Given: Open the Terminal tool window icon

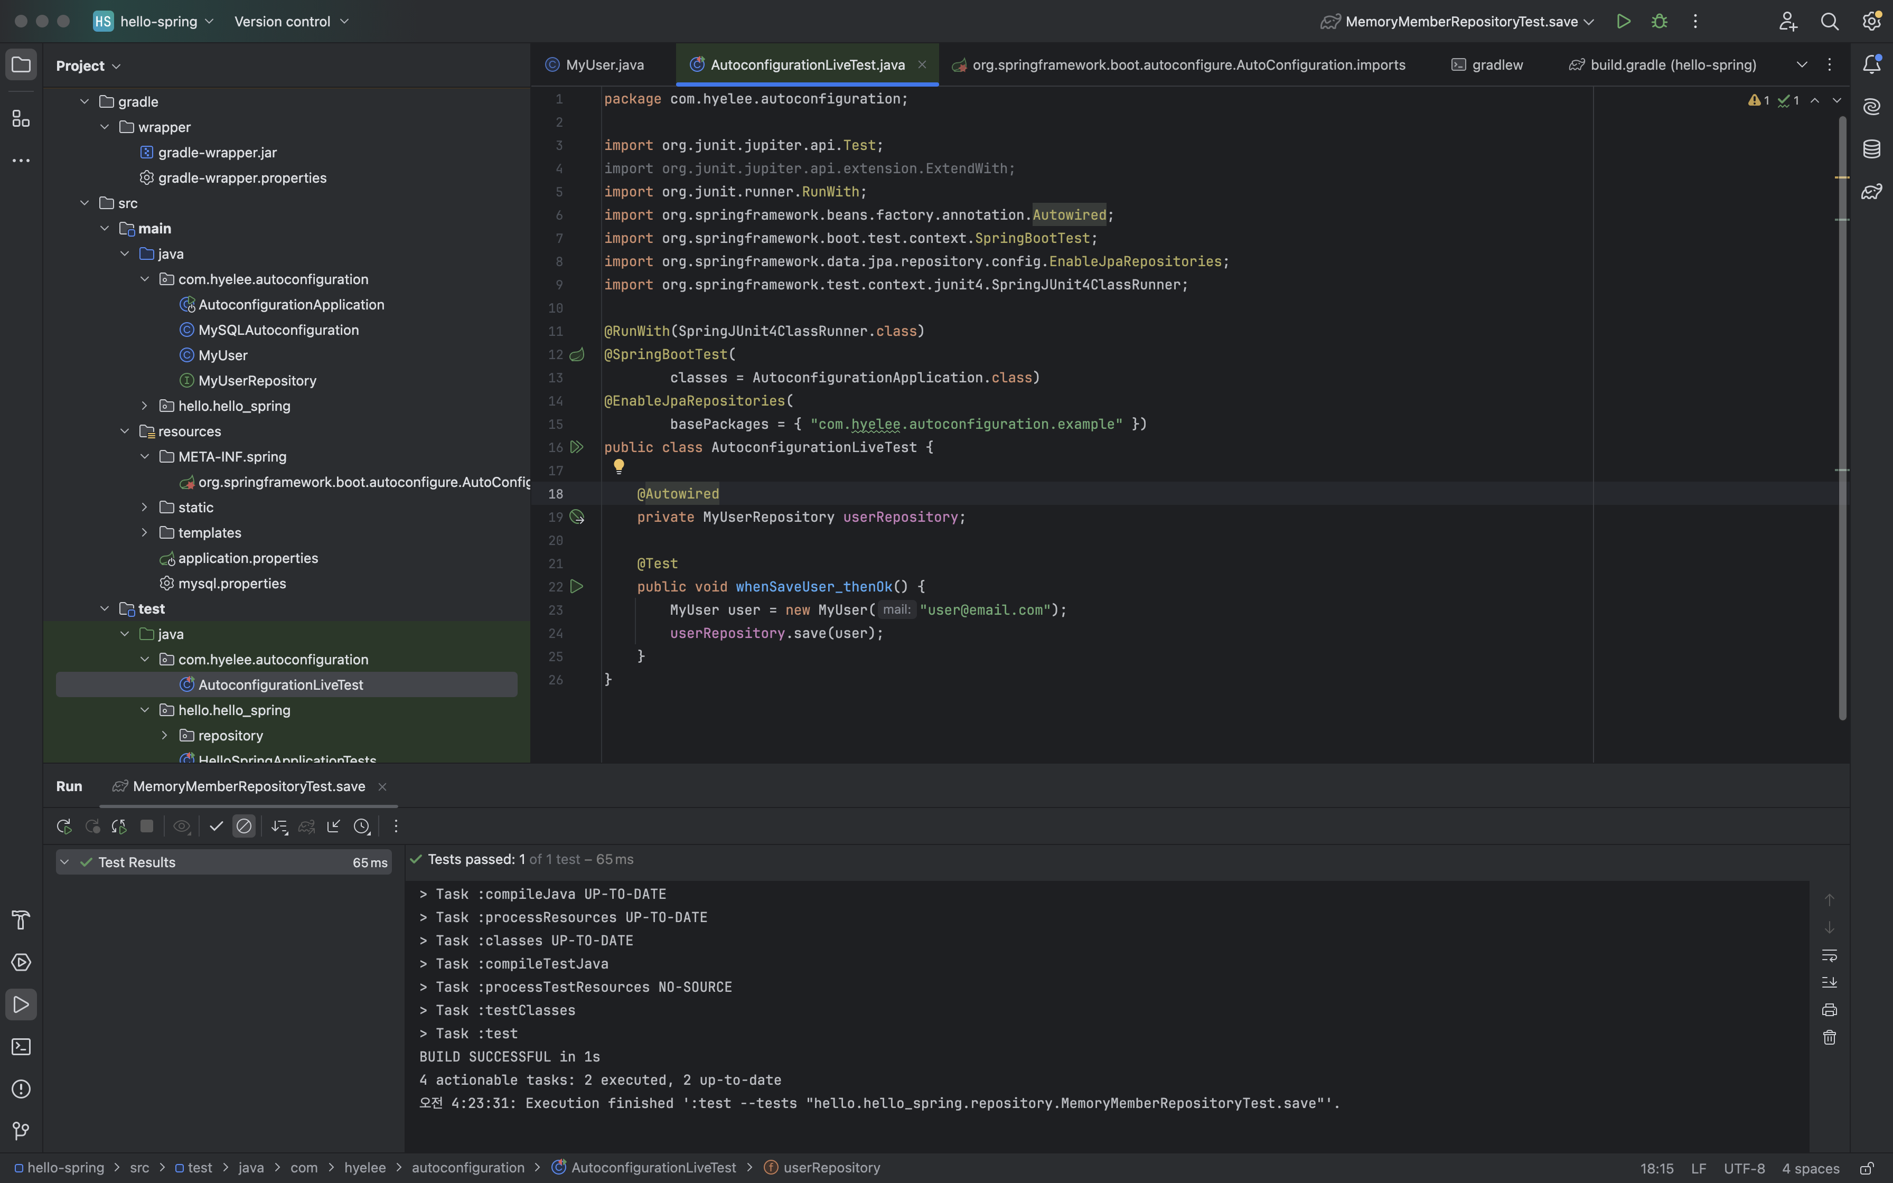Looking at the screenshot, I should point(21,1047).
